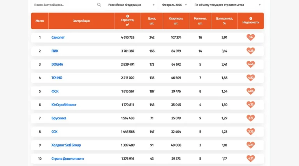The height and width of the screenshot is (166, 299).
Task: Click the 4.82 heart rating for ТОЧНО
Action: click(251, 78)
